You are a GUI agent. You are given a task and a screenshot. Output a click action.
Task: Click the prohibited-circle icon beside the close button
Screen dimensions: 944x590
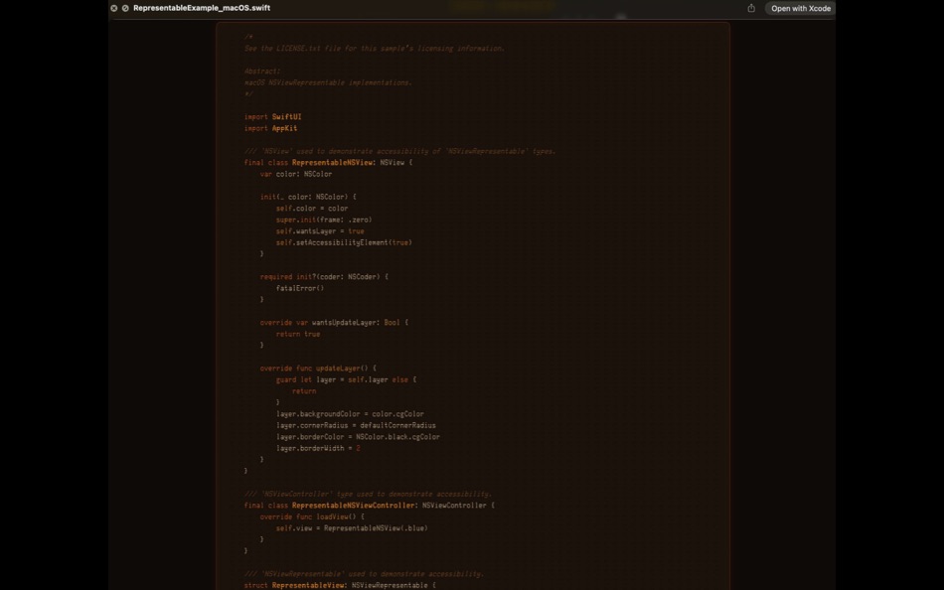click(124, 8)
